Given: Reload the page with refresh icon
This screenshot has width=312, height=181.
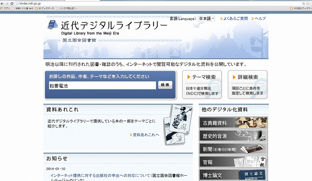Looking at the screenshot, I should pyautogui.click(x=12, y=4).
